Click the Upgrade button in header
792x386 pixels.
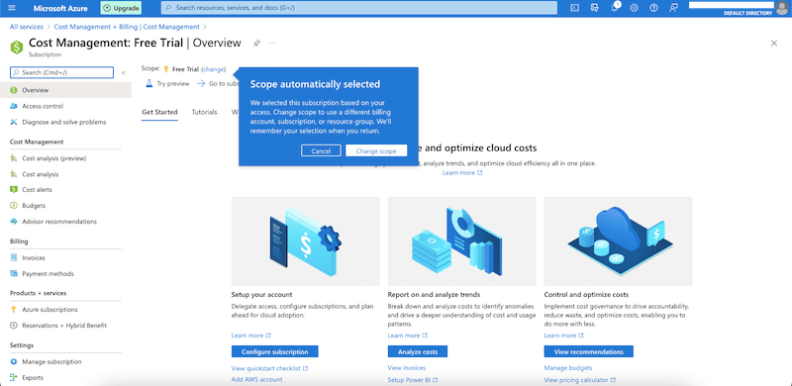(x=121, y=8)
